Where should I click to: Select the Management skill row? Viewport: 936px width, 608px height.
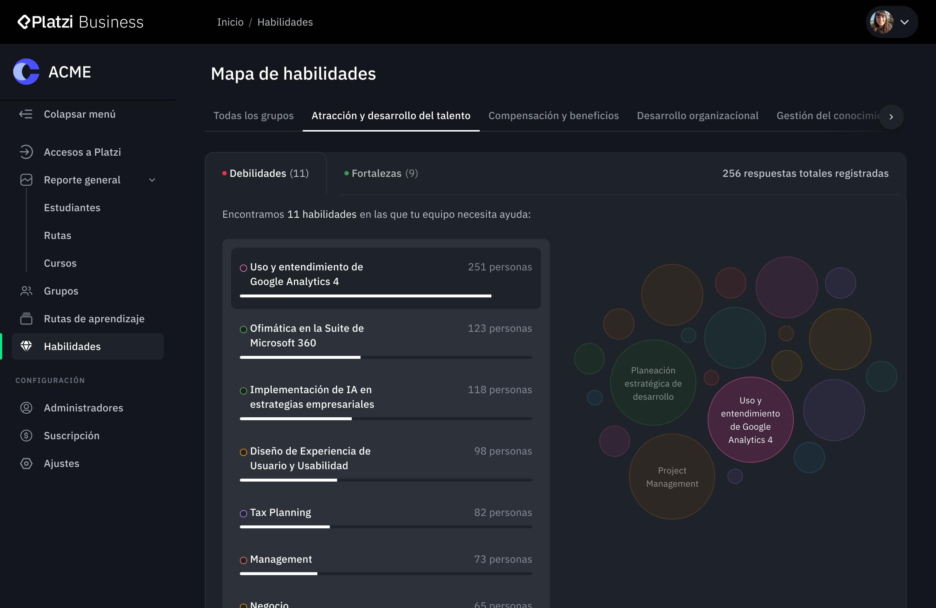(386, 563)
